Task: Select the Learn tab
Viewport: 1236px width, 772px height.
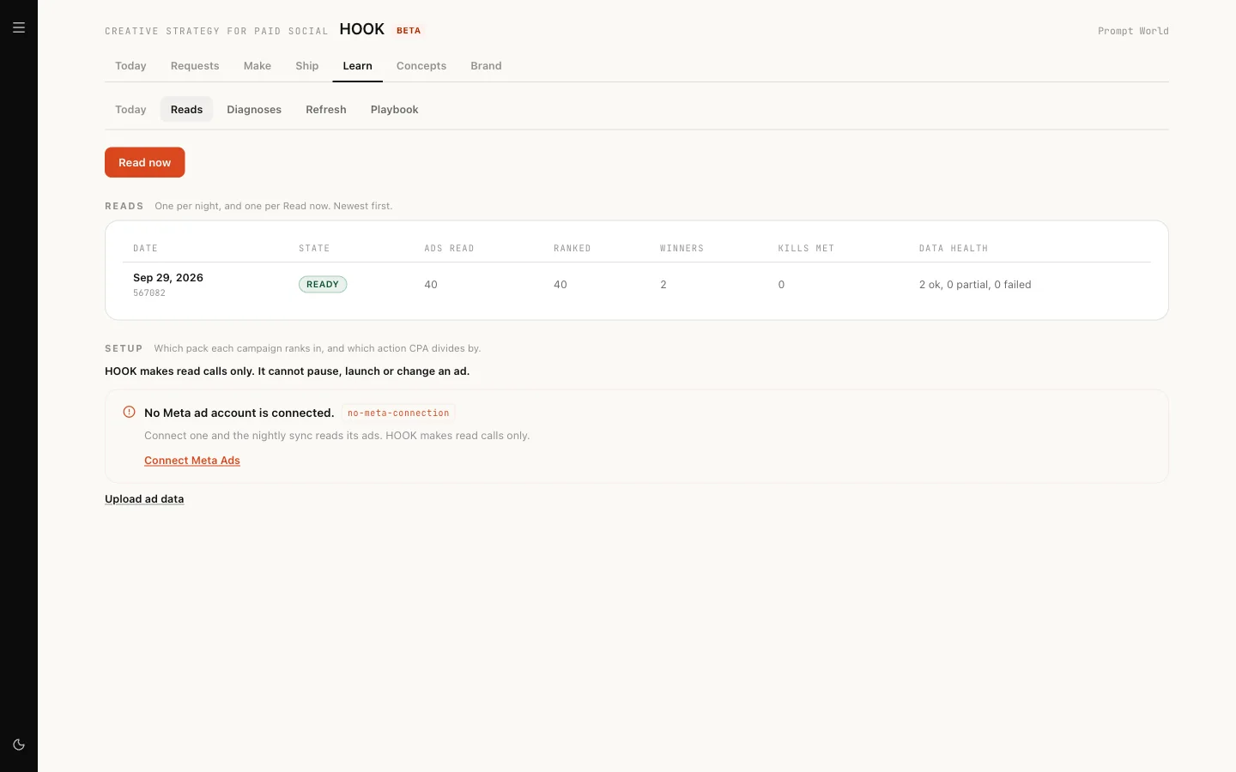Action: pyautogui.click(x=358, y=66)
